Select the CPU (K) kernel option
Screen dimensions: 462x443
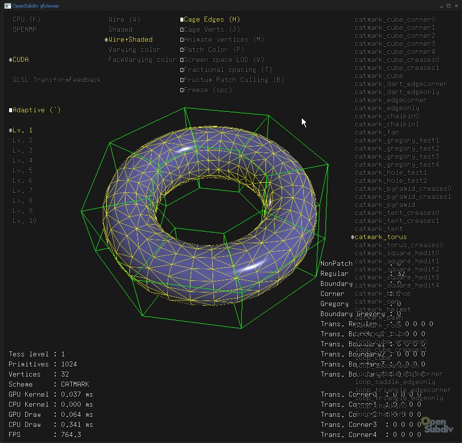click(26, 20)
